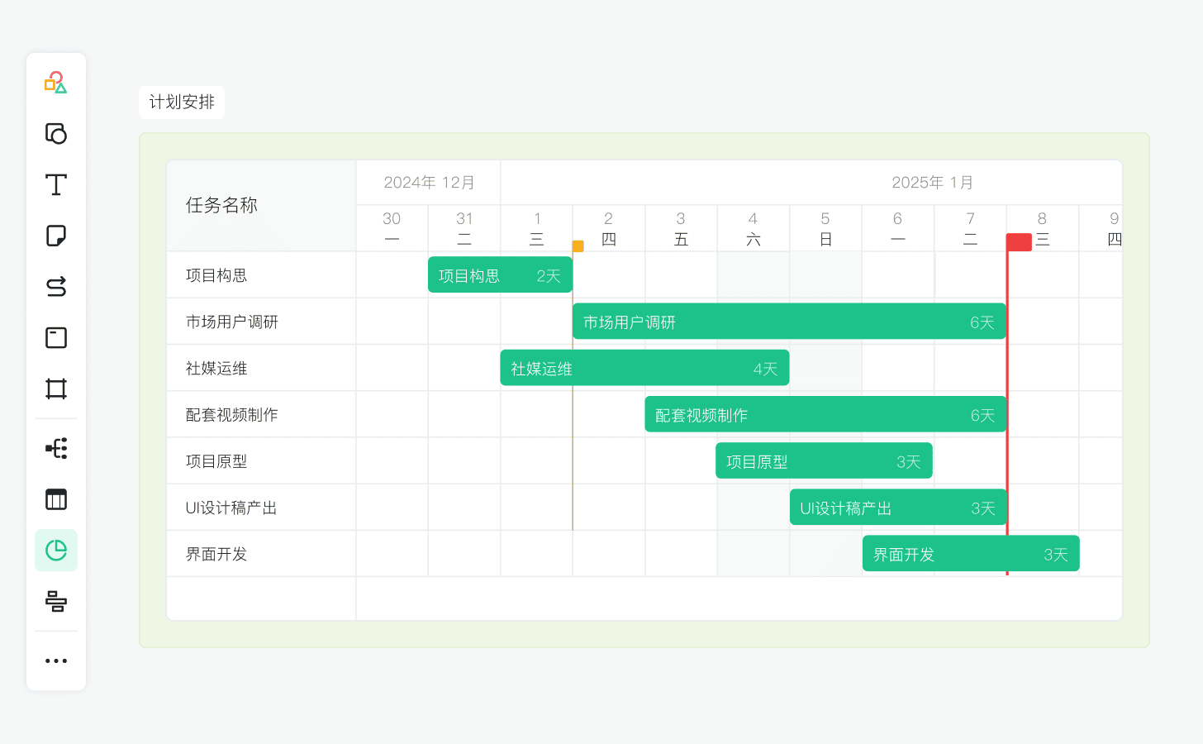This screenshot has height=744, width=1203.
Task: Select the frame artboard tool
Action: click(55, 389)
